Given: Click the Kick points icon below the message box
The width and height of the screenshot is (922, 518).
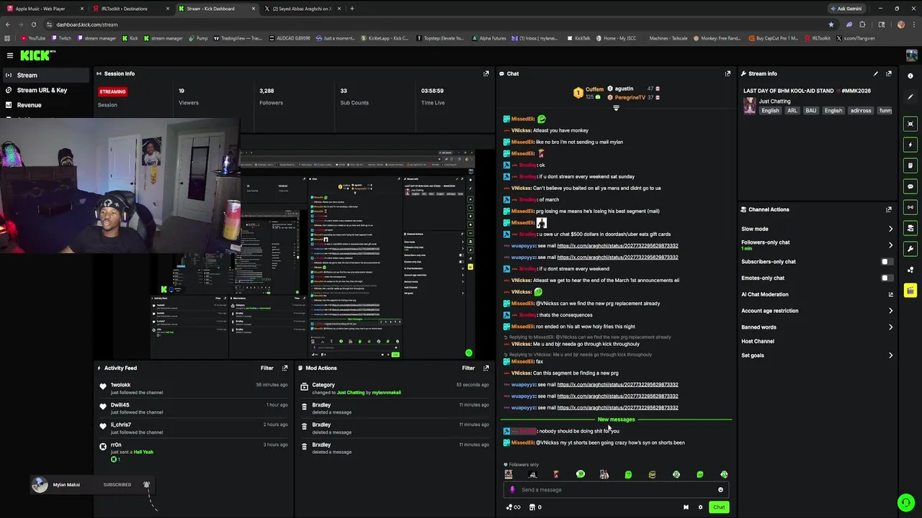Looking at the screenshot, I should (513, 507).
